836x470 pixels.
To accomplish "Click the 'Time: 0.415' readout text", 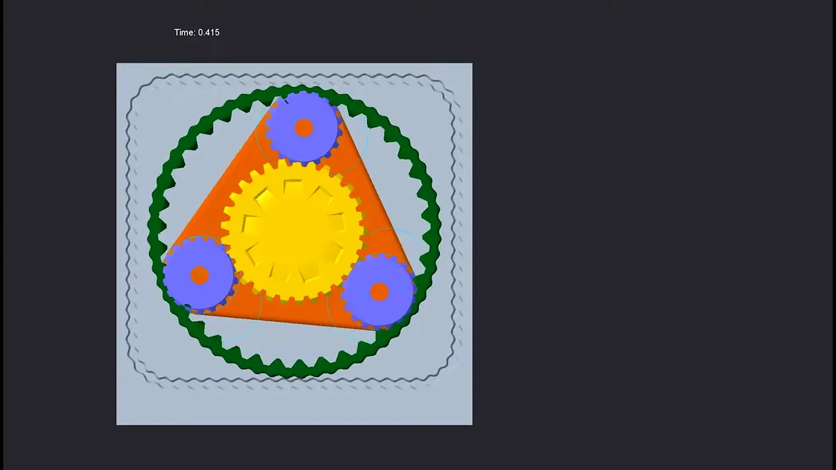I will point(197,33).
